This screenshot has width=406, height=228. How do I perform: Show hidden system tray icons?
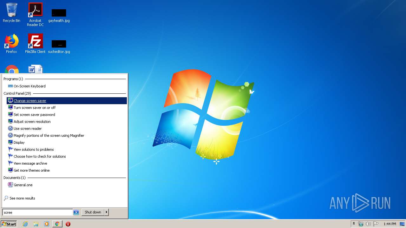coord(354,224)
